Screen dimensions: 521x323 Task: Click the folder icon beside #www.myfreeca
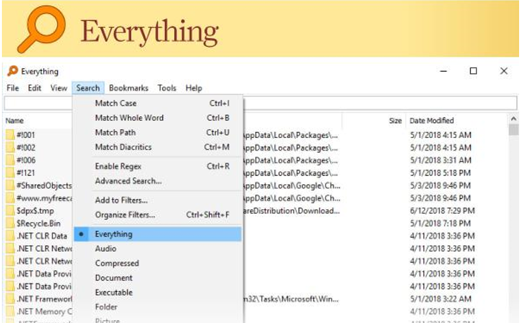pyautogui.click(x=10, y=198)
